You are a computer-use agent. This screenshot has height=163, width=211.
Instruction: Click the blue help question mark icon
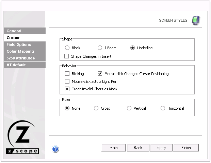[55, 149]
